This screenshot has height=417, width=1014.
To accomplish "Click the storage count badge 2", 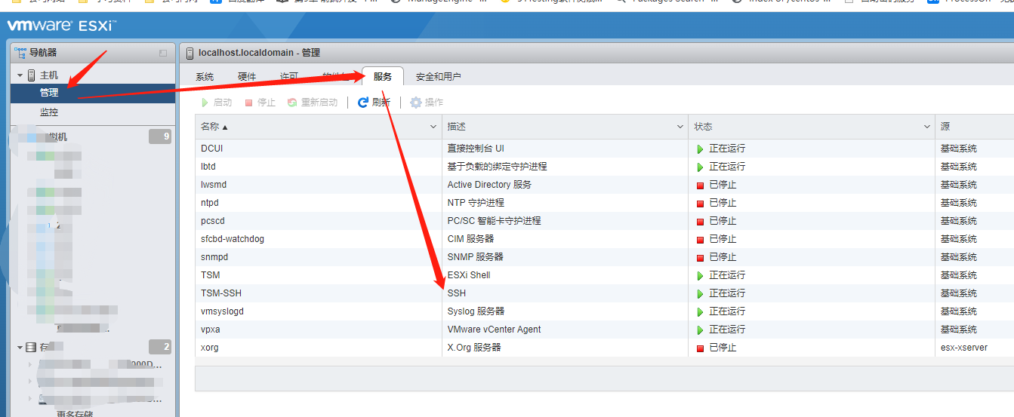I will (160, 347).
